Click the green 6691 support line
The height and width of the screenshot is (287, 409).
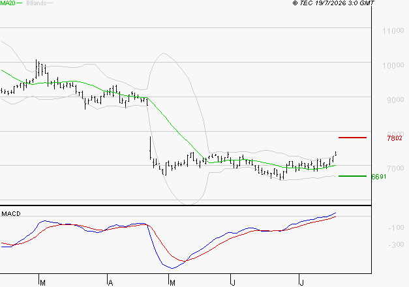pos(352,176)
